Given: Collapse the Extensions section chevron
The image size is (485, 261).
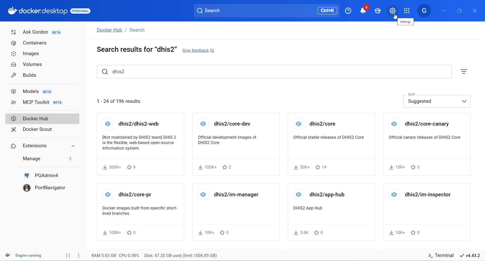Looking at the screenshot, I should [x=73, y=146].
